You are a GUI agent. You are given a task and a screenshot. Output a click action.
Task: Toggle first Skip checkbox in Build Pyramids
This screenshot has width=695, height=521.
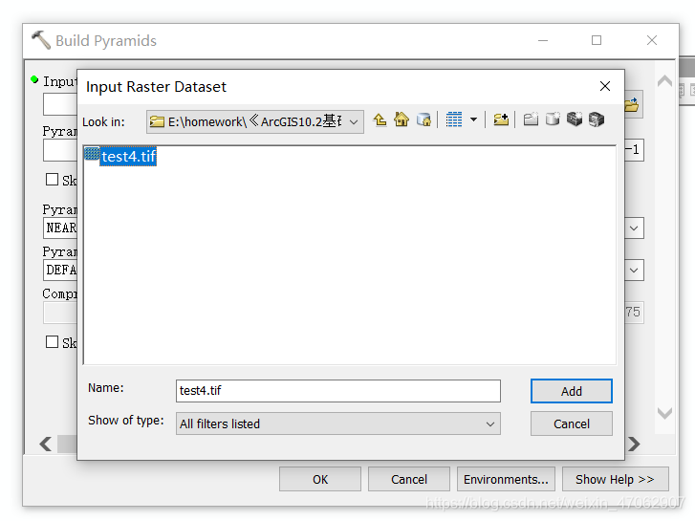[x=52, y=180]
